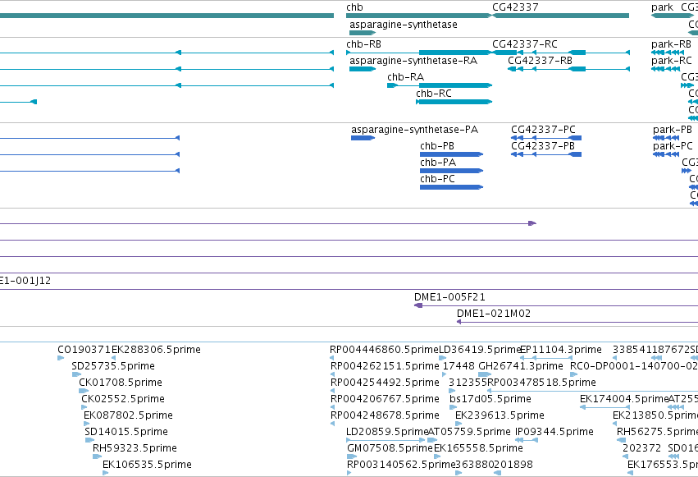Select feature labeled 202372
The width and height of the screenshot is (698, 477).
coord(626,456)
